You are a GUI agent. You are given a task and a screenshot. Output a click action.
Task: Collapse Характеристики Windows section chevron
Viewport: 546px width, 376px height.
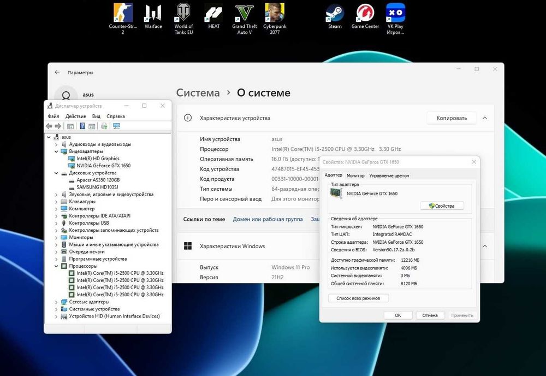coord(484,246)
